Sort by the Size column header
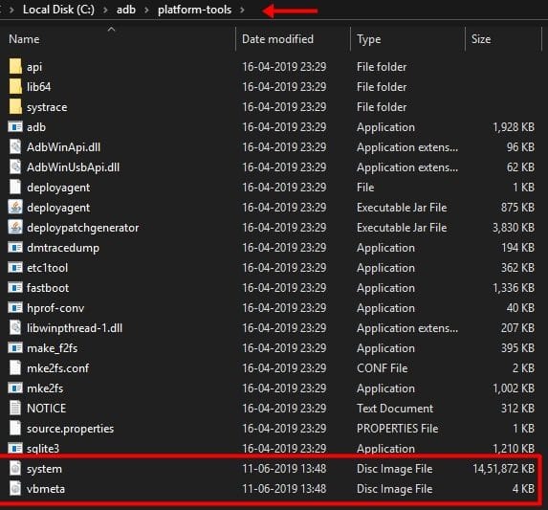The image size is (548, 510). coord(481,39)
